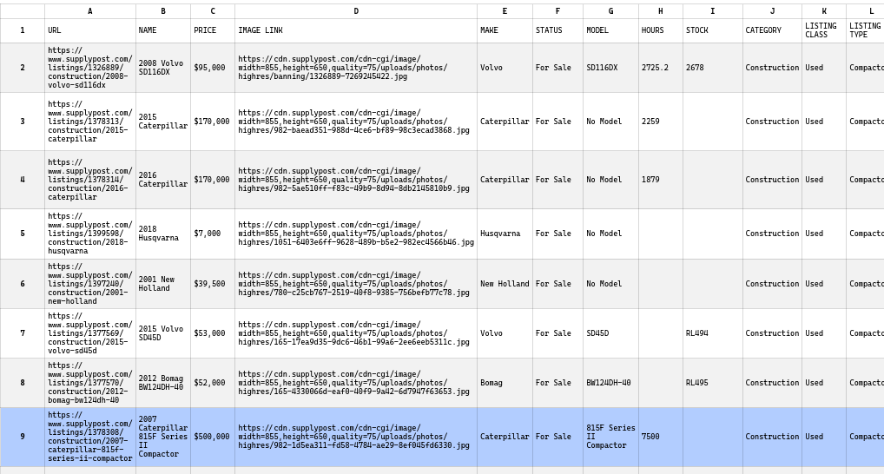Click the select-all corner box
This screenshot has height=474, width=884.
[22, 11]
